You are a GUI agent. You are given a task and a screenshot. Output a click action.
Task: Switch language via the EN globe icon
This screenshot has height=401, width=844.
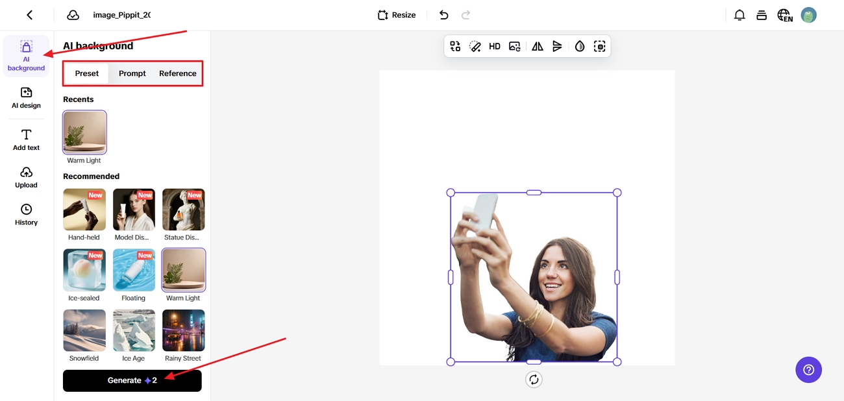(x=784, y=14)
